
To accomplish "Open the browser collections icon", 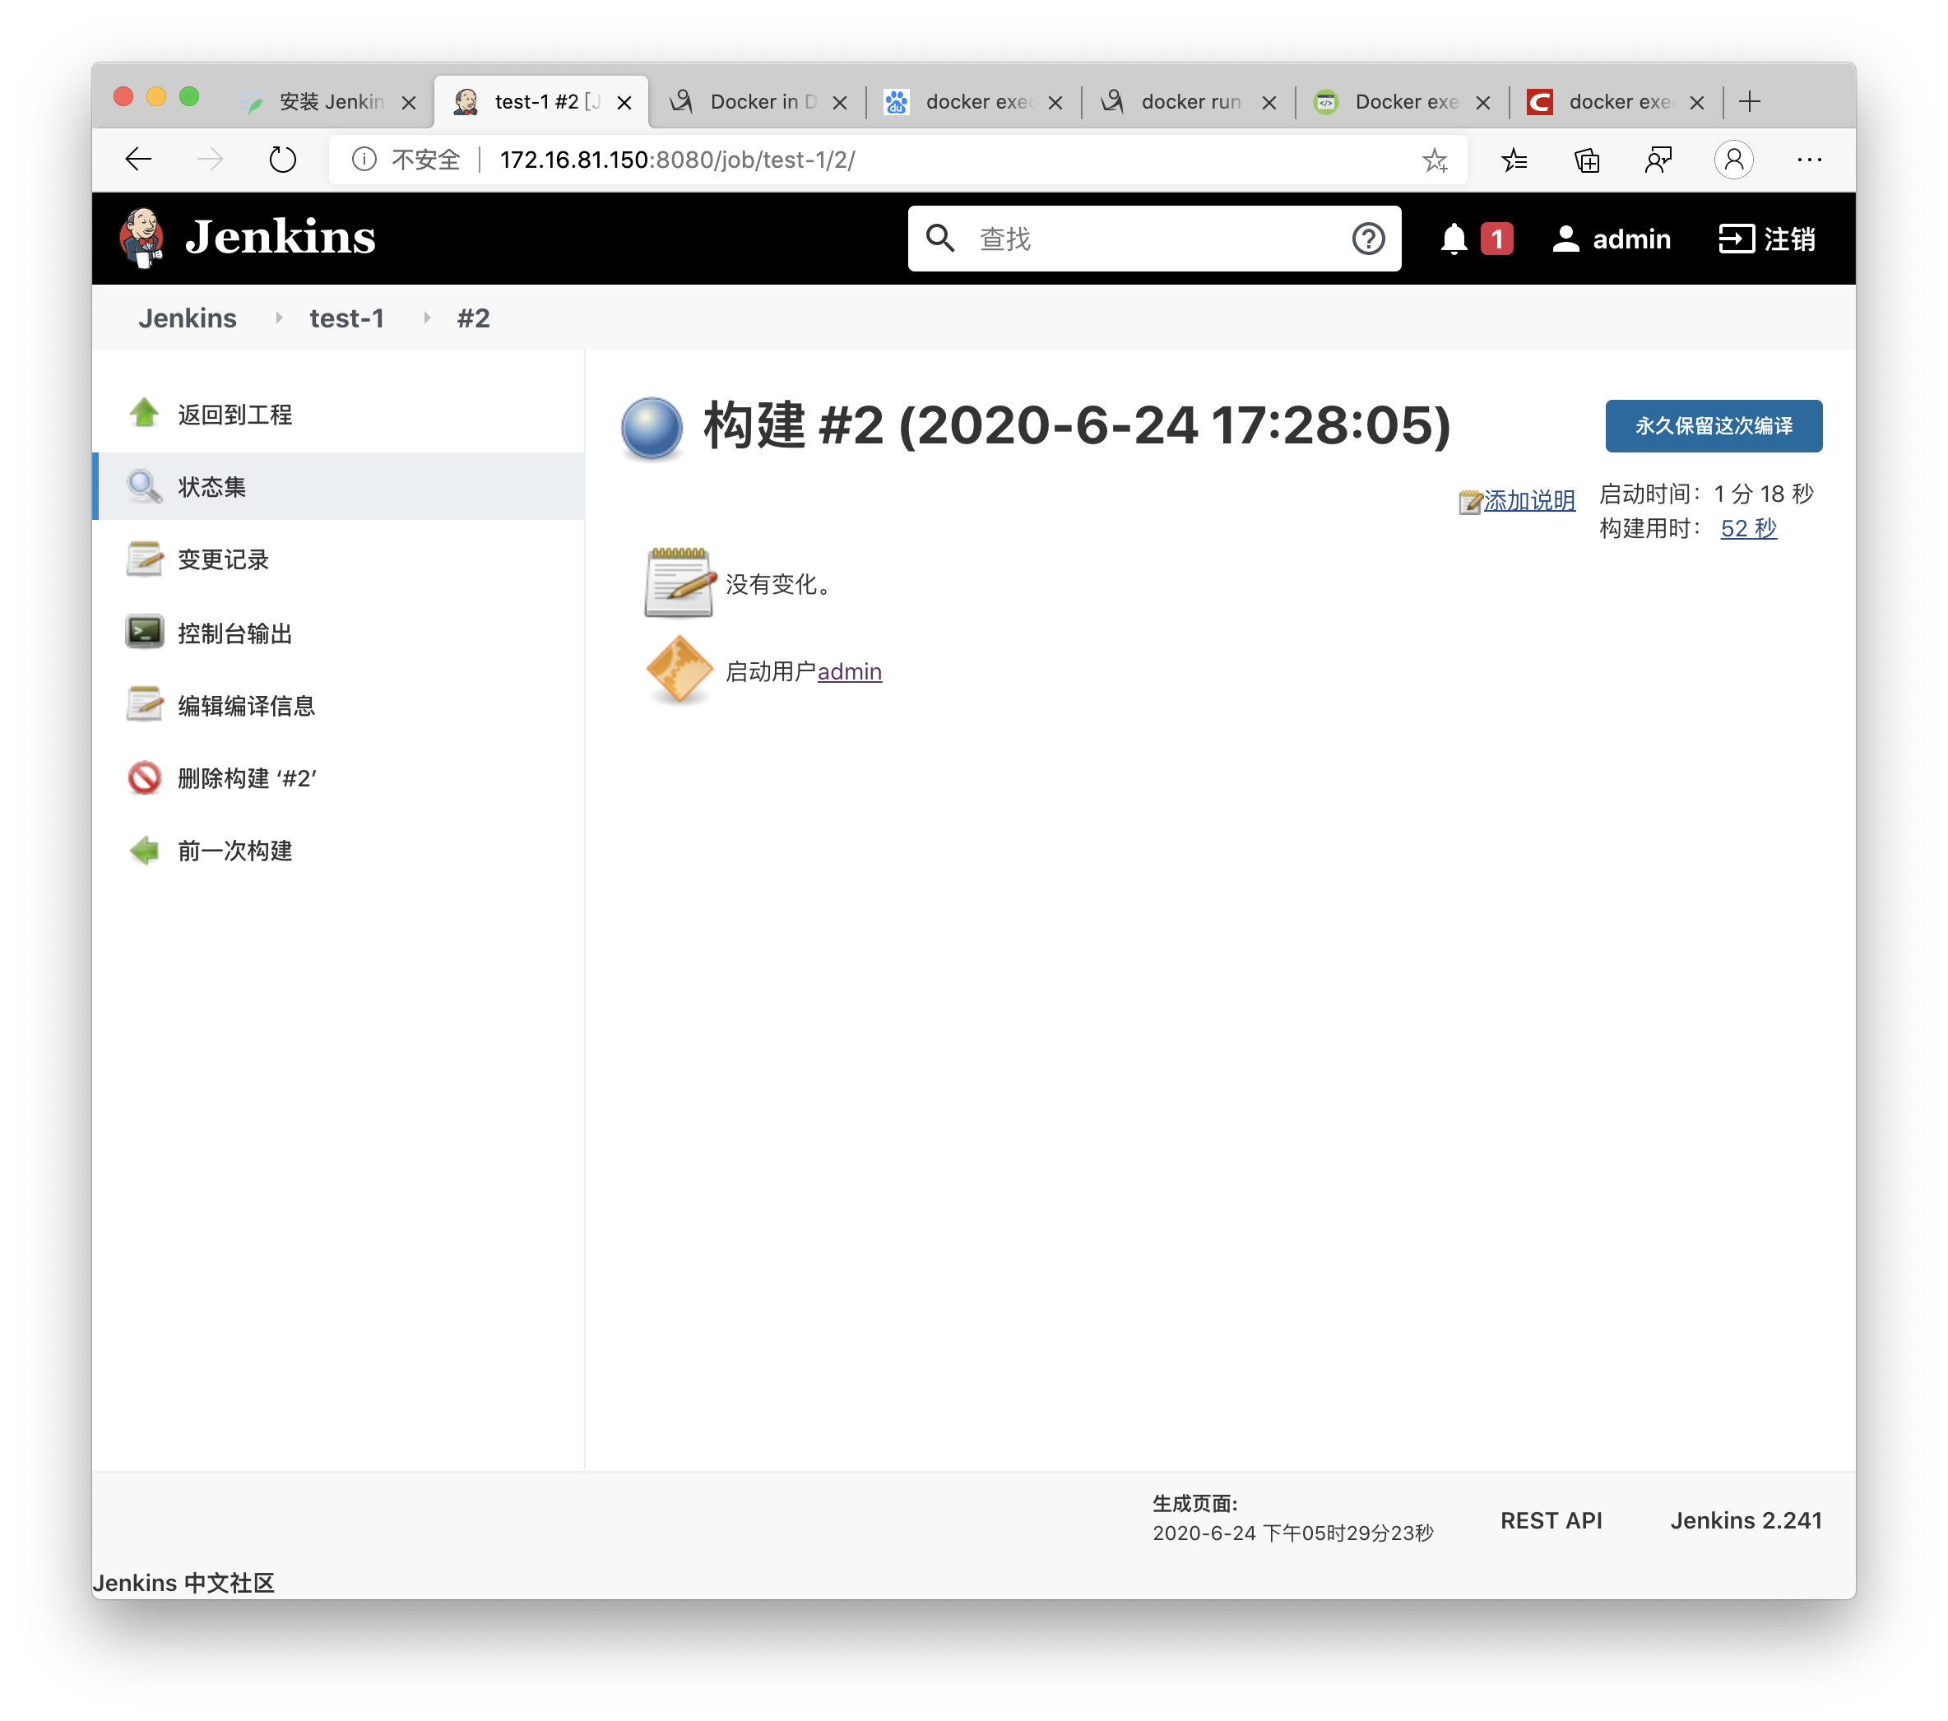I will point(1586,159).
